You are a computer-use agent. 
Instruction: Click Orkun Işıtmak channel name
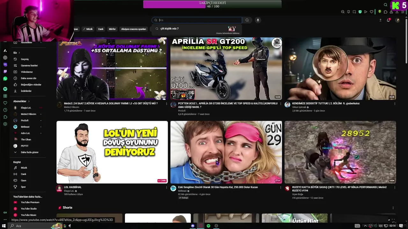pos(299,107)
